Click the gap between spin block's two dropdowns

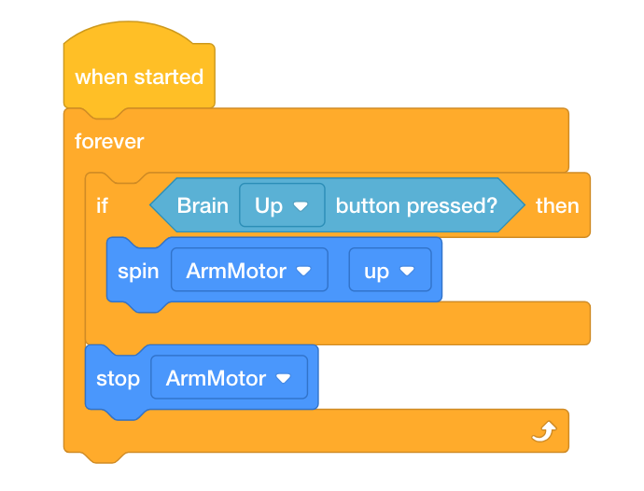click(x=338, y=271)
